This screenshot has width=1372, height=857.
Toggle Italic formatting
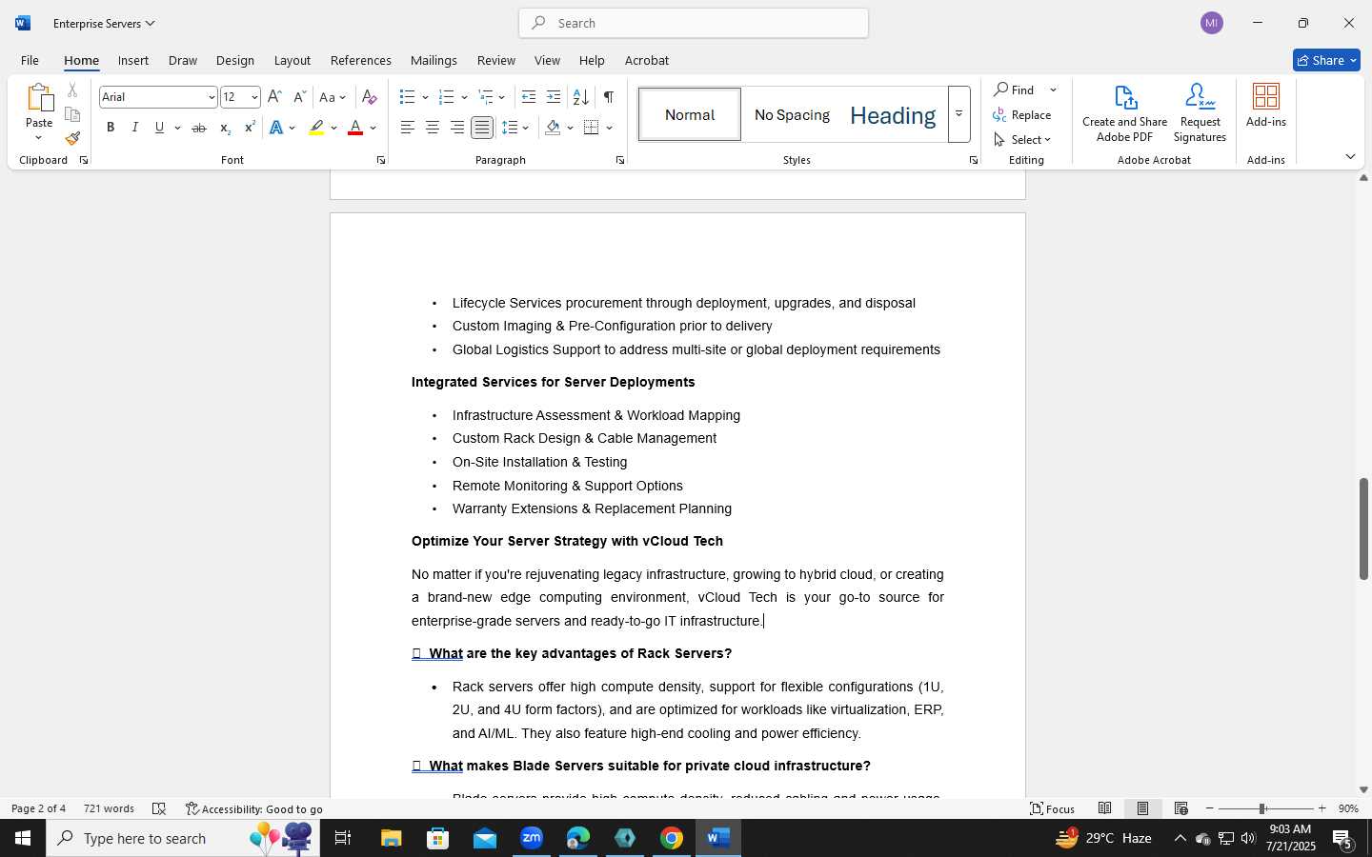(135, 128)
